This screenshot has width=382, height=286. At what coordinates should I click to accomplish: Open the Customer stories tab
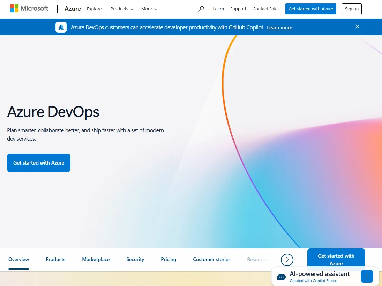tap(212, 259)
